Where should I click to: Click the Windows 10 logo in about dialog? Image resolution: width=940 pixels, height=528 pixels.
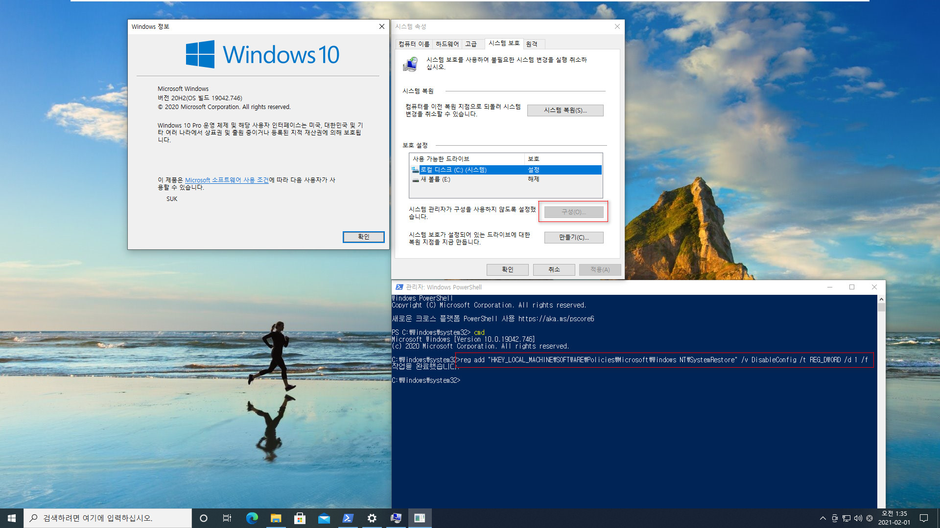tap(262, 54)
